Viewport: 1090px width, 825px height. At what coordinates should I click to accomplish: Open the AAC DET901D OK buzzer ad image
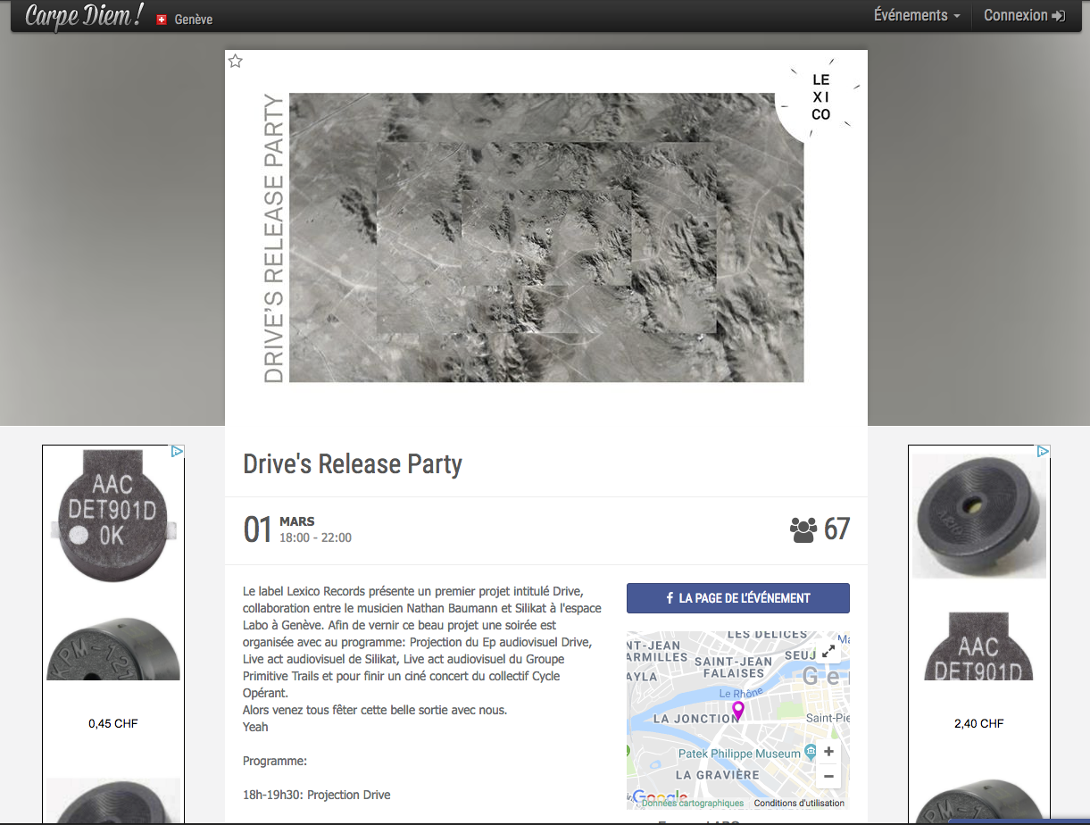point(113,515)
